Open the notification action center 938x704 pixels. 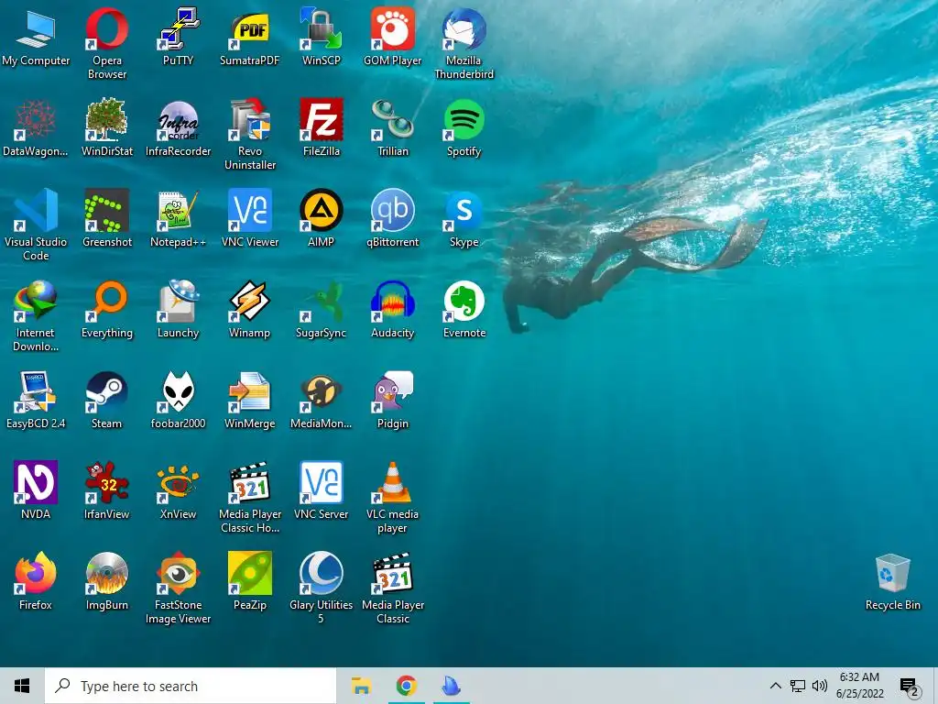point(909,687)
